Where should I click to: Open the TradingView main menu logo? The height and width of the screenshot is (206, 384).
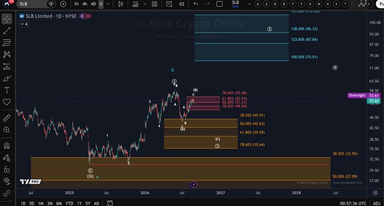pyautogui.click(x=7, y=3)
